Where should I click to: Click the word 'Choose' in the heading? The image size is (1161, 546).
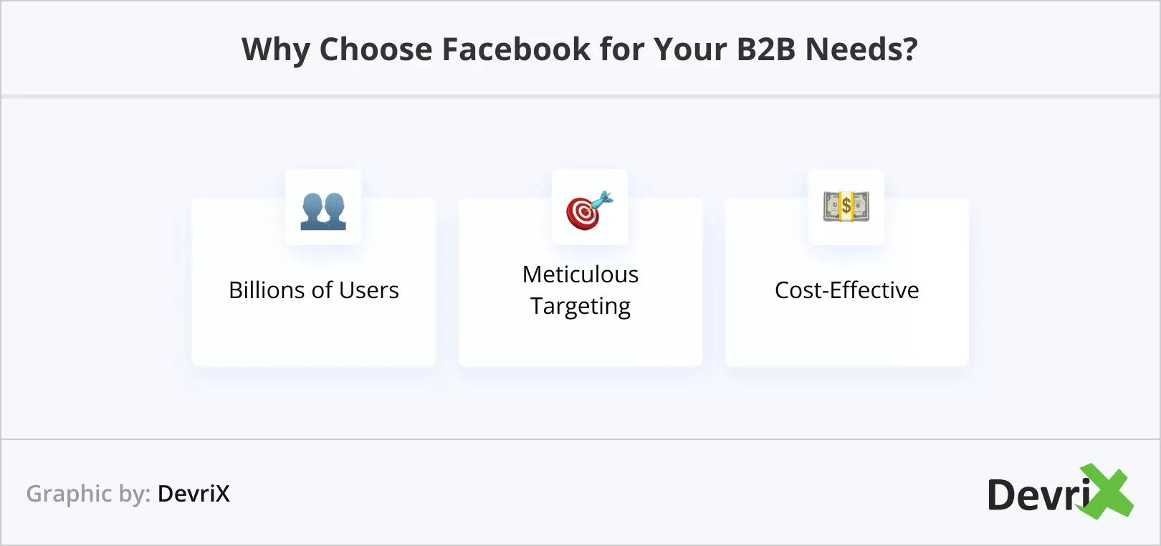376,49
